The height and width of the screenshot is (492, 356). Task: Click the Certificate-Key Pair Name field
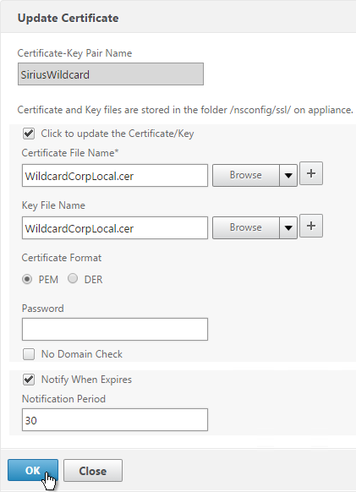click(x=111, y=74)
